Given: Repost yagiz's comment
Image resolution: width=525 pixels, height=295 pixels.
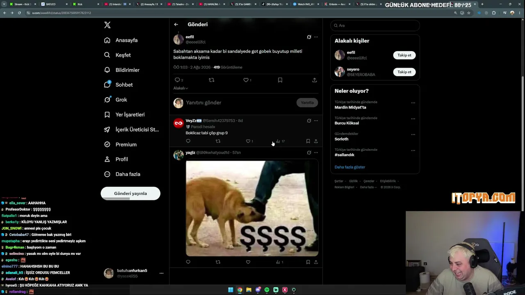Looking at the screenshot, I should [x=218, y=262].
